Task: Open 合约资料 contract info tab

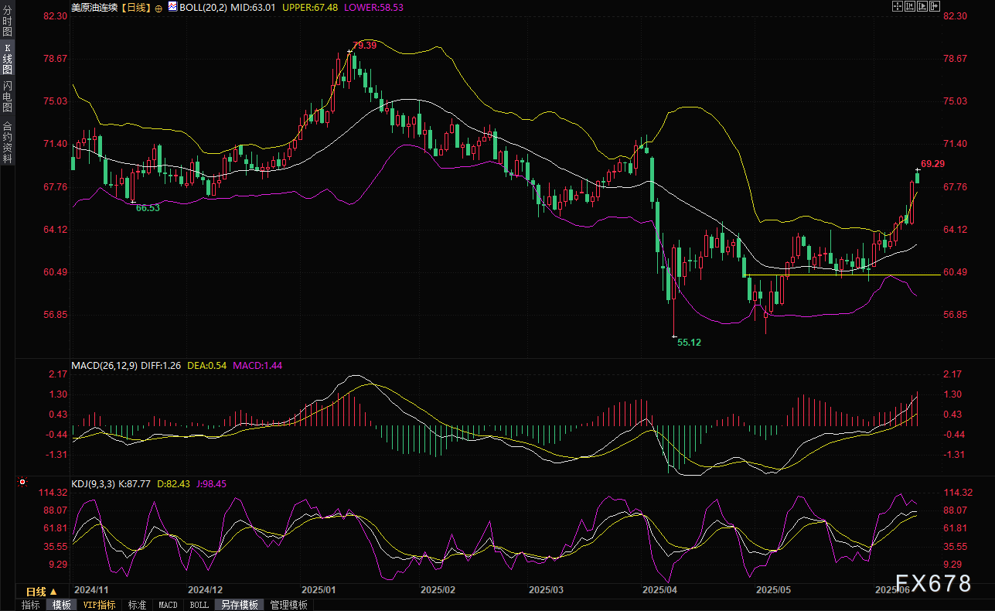Action: click(x=7, y=142)
